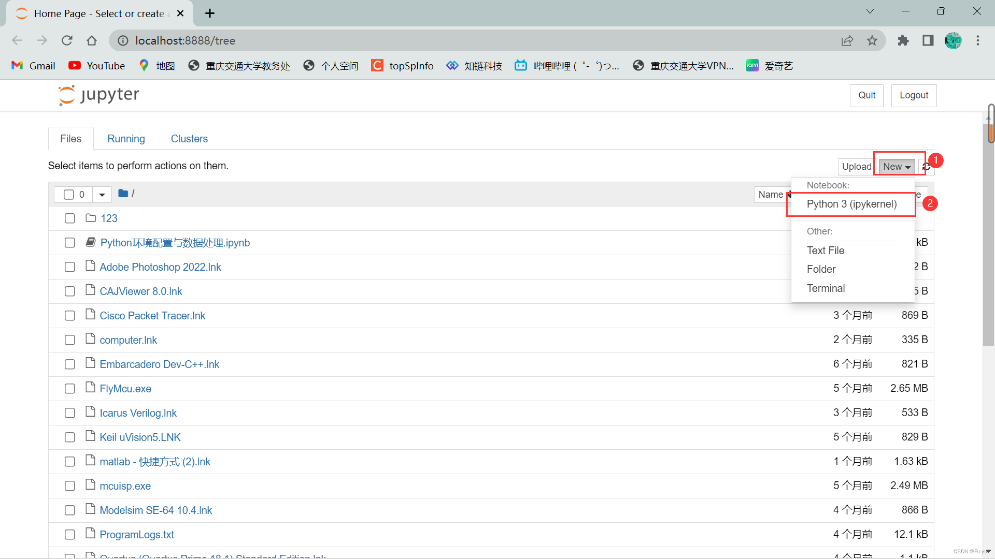Switch to the Running tab
995x559 pixels.
tap(126, 139)
